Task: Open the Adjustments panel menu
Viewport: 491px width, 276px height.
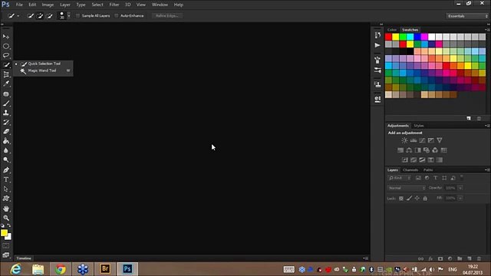Action: pos(487,126)
